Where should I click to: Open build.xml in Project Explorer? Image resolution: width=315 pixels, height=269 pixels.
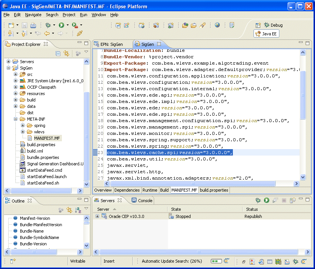(x=34, y=151)
